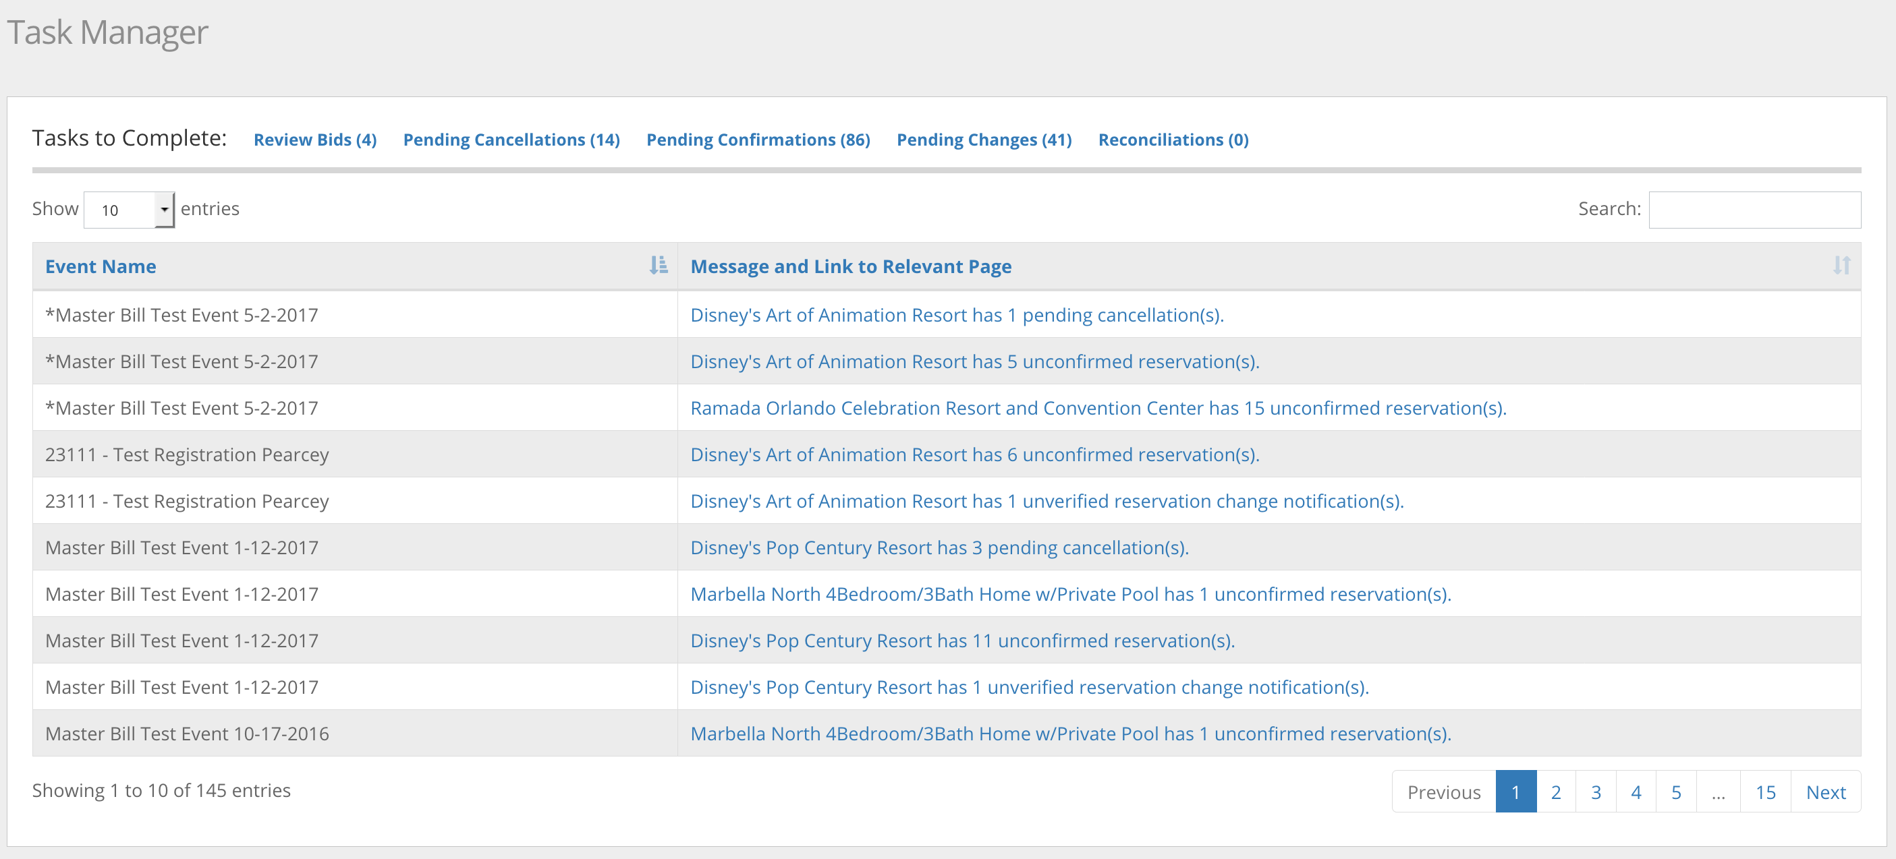1896x859 pixels.
Task: Open the Ramada Orlando 15 unconfirmed reservations link
Action: pyautogui.click(x=1097, y=408)
